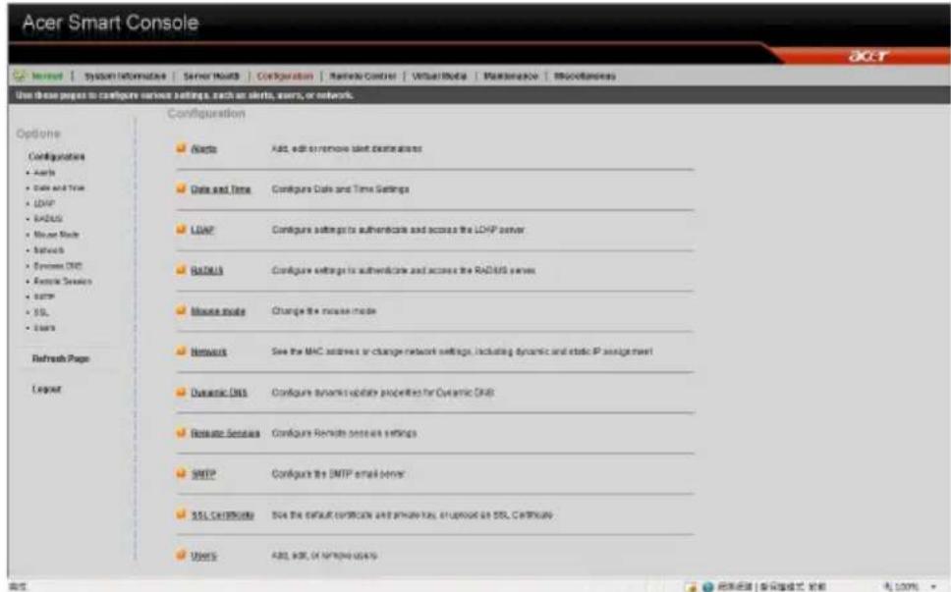This screenshot has height=592, width=951.
Task: Open the SMTP link in main list
Action: tap(203, 474)
